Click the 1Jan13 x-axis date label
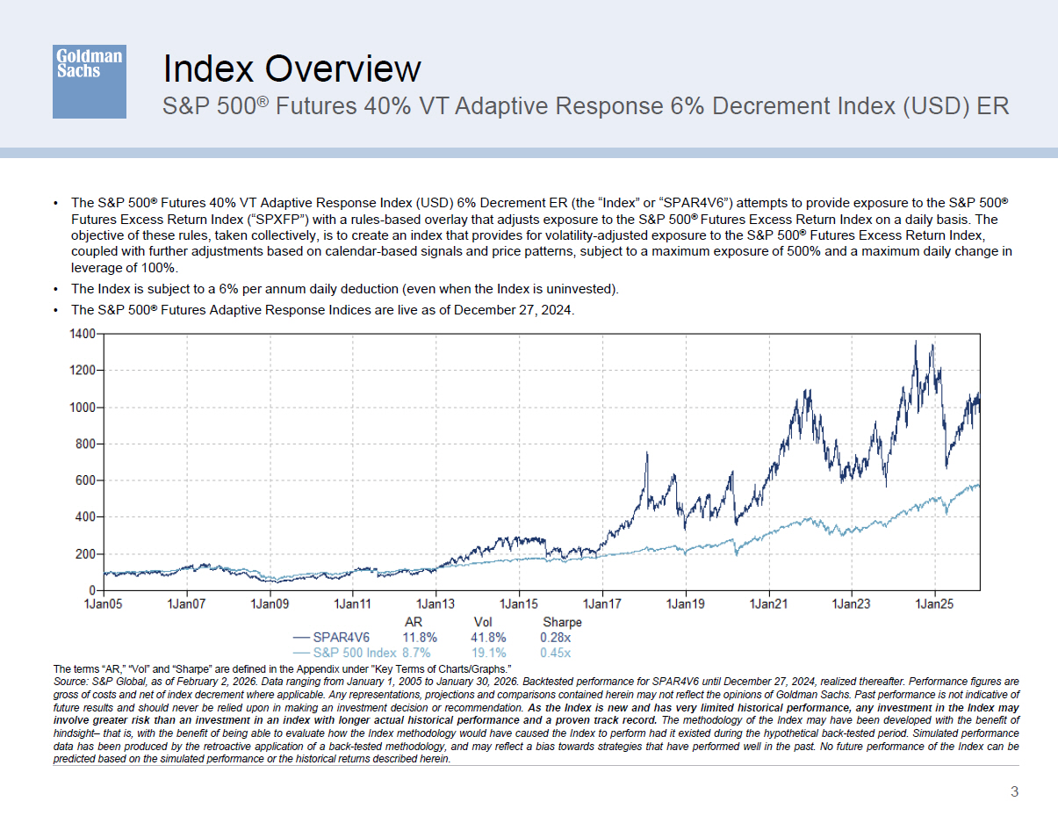The width and height of the screenshot is (1058, 816). click(x=435, y=603)
